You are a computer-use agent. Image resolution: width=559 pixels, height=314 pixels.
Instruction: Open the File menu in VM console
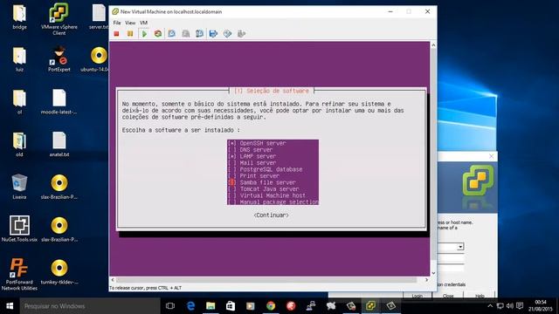pyautogui.click(x=117, y=23)
